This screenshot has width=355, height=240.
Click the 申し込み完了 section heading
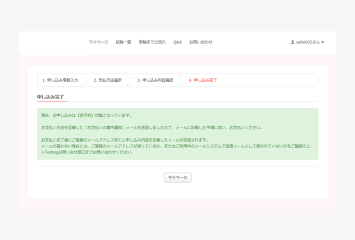(50, 97)
